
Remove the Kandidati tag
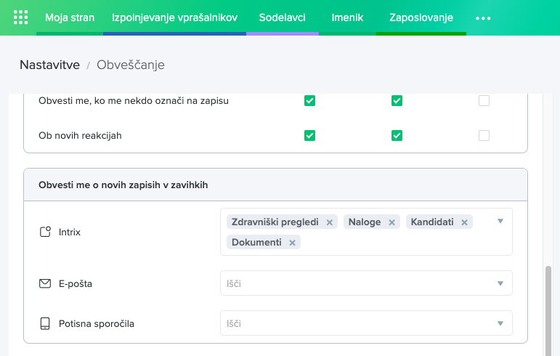coord(464,222)
